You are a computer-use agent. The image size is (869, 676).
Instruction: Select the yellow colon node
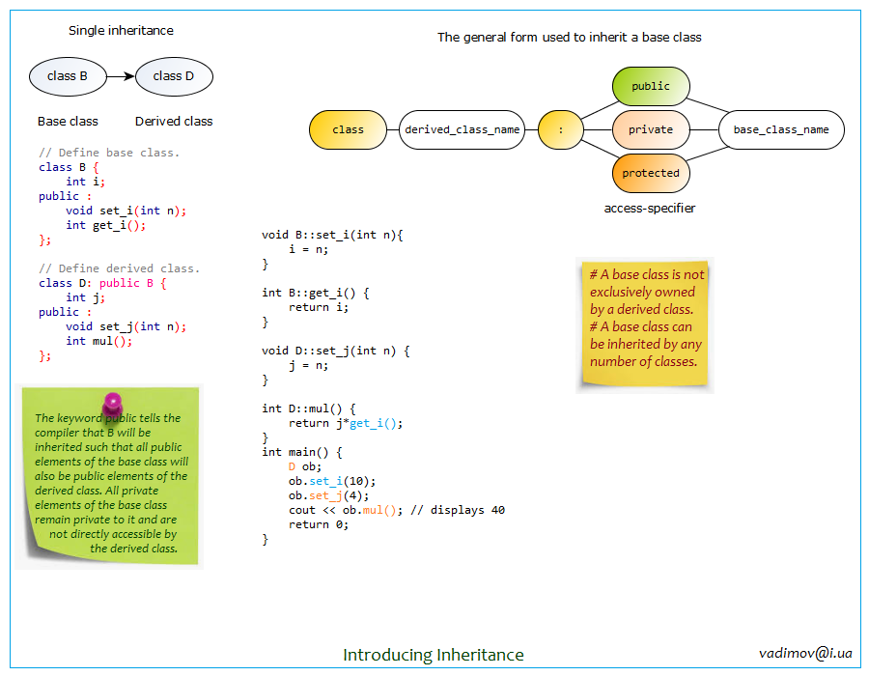coord(561,129)
